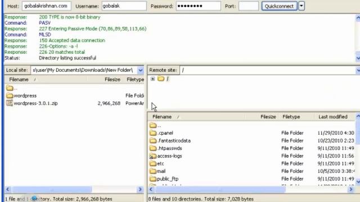Select the .htpasswds folder icon
The image size is (360, 202).
153,148
